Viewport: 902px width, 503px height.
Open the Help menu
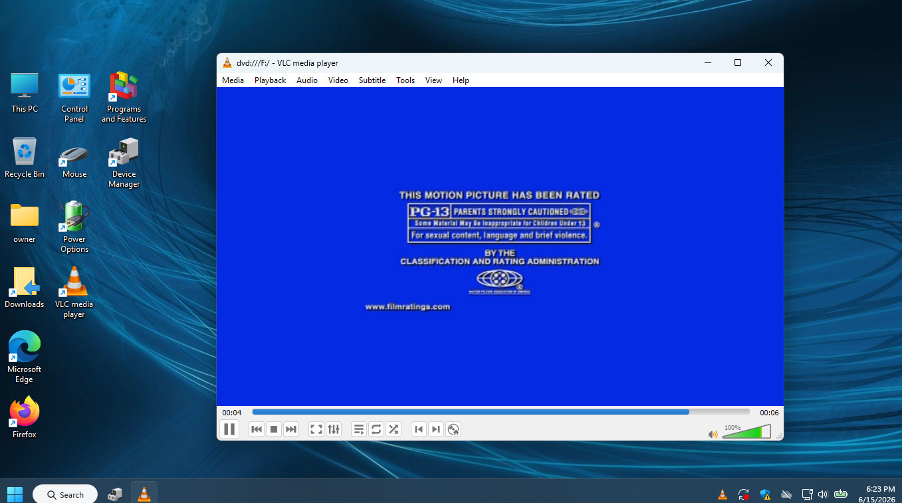(x=461, y=80)
